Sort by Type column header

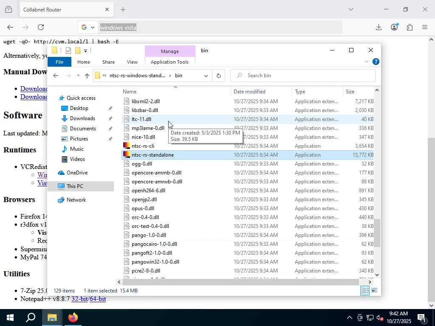(317, 92)
